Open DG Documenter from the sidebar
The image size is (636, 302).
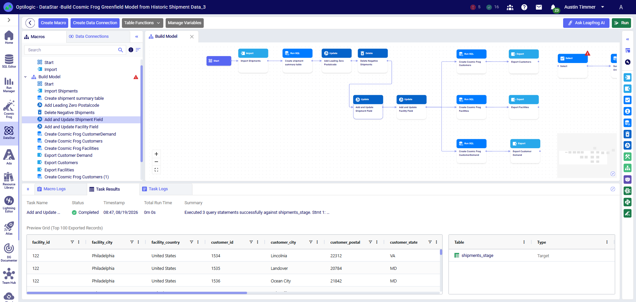tap(9, 253)
